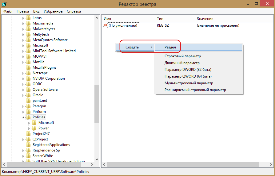Click the values pane scroll left arrow
This screenshot has width=275, height=176.
click(104, 164)
